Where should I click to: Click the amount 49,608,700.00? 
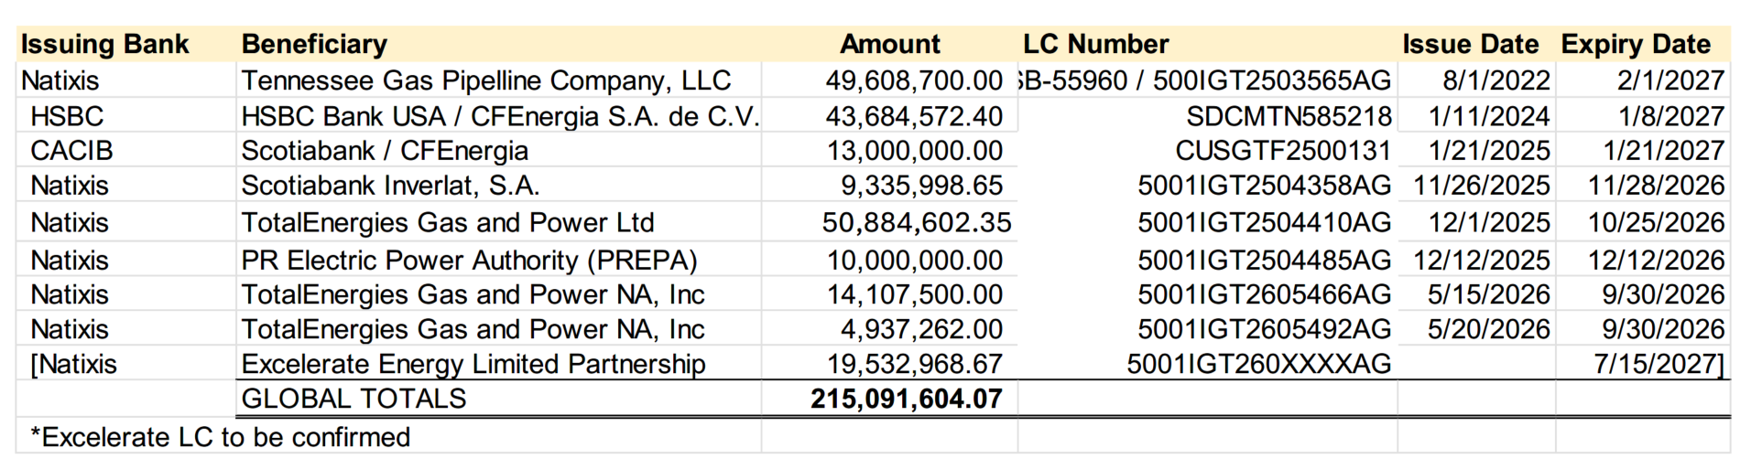click(x=914, y=80)
